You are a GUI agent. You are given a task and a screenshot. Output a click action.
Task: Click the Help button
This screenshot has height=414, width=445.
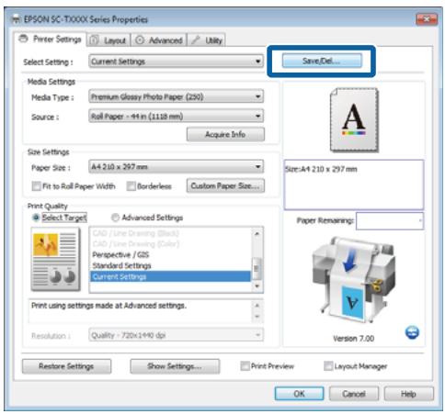408,394
